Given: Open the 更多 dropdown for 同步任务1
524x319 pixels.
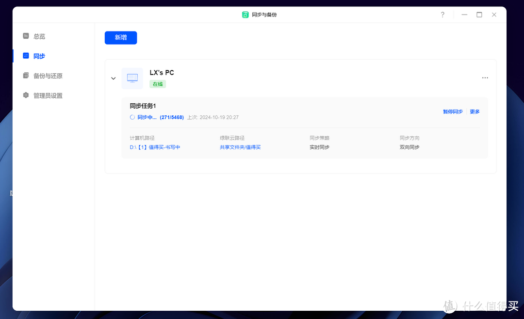Looking at the screenshot, I should point(474,111).
